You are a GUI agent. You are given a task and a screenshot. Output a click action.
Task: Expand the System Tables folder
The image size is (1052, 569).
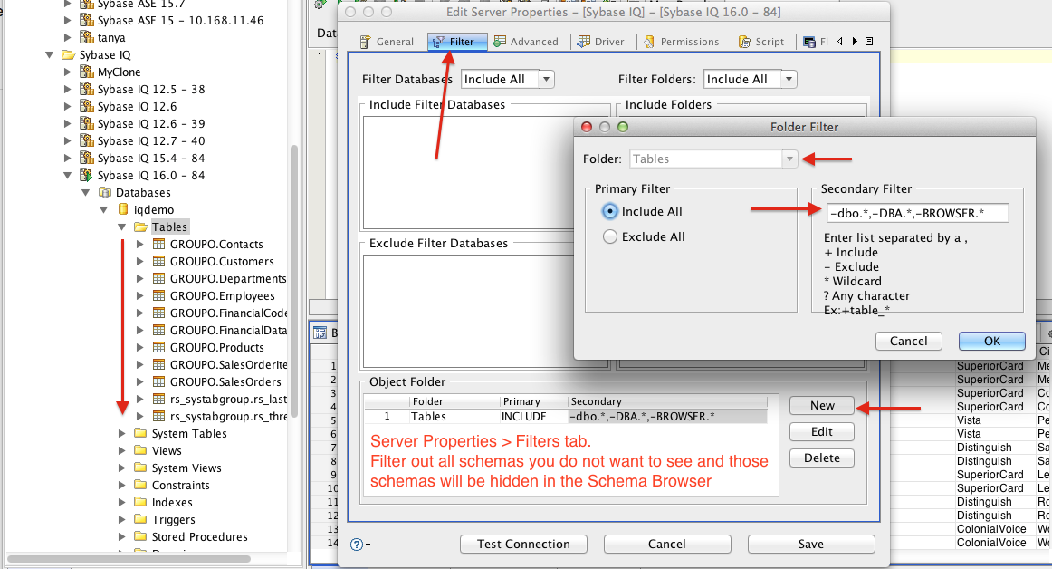click(122, 433)
